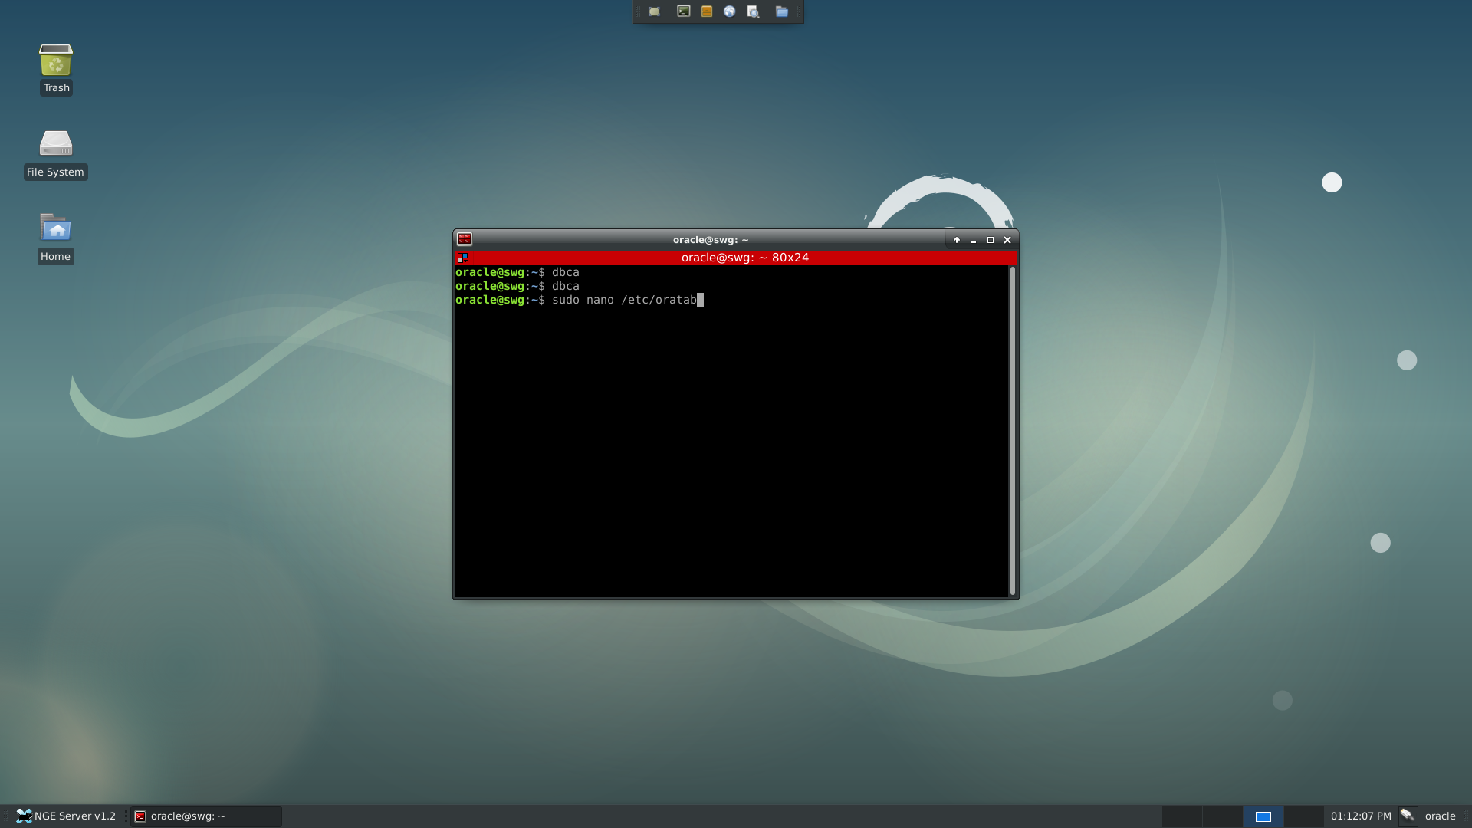Click the terminal vertical scrollbar
Screen dimensions: 1472x828
[1013, 431]
